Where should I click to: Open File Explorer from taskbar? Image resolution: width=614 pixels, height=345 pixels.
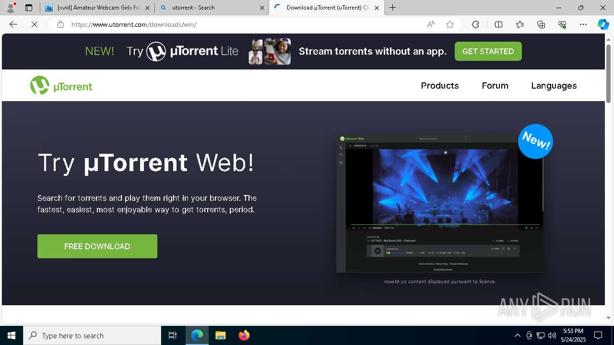tap(220, 335)
